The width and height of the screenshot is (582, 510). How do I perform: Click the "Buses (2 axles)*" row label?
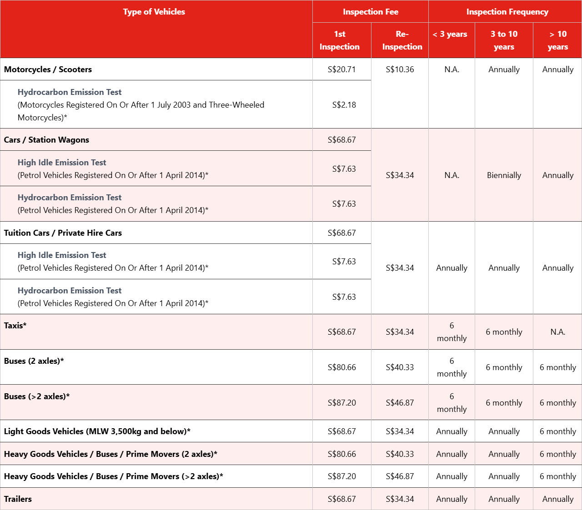pyautogui.click(x=34, y=361)
